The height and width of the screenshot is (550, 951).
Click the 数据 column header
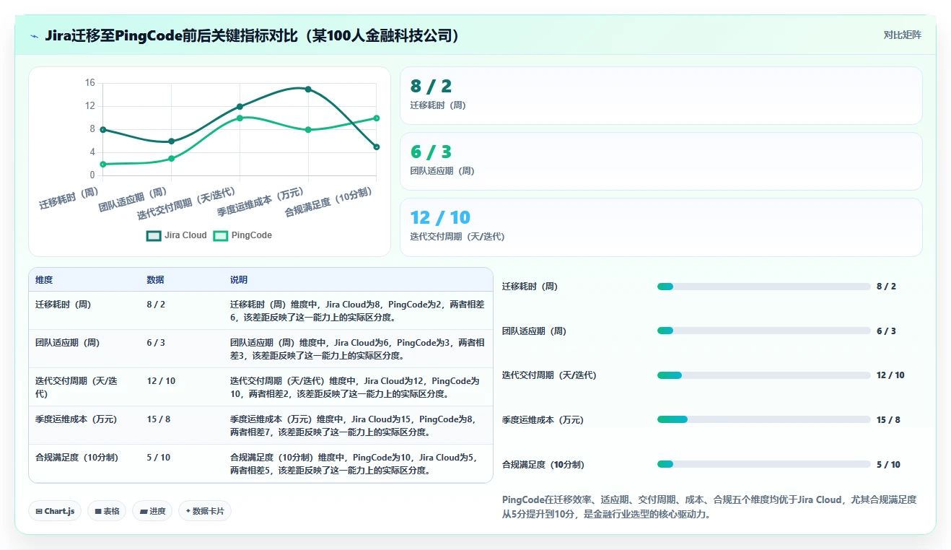pos(155,280)
